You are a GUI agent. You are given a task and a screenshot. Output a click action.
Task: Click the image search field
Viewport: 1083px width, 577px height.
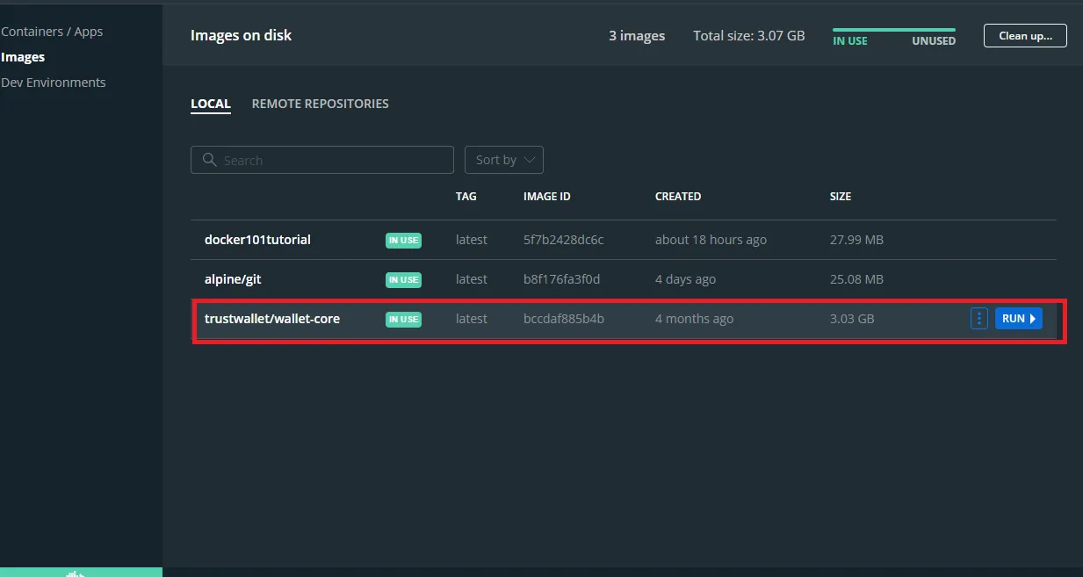click(322, 160)
